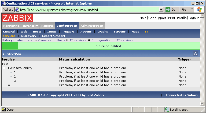The width and height of the screenshot is (206, 113).
Task: Go to Screens configuration submenu
Action: [x=120, y=31]
